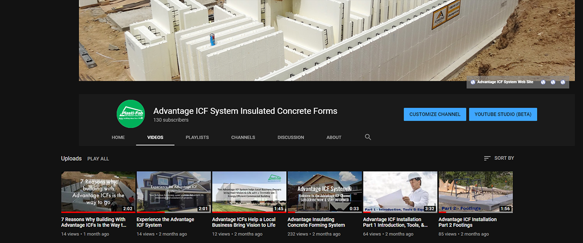Select the Videos tab
The height and width of the screenshot is (243, 583).
(x=155, y=138)
